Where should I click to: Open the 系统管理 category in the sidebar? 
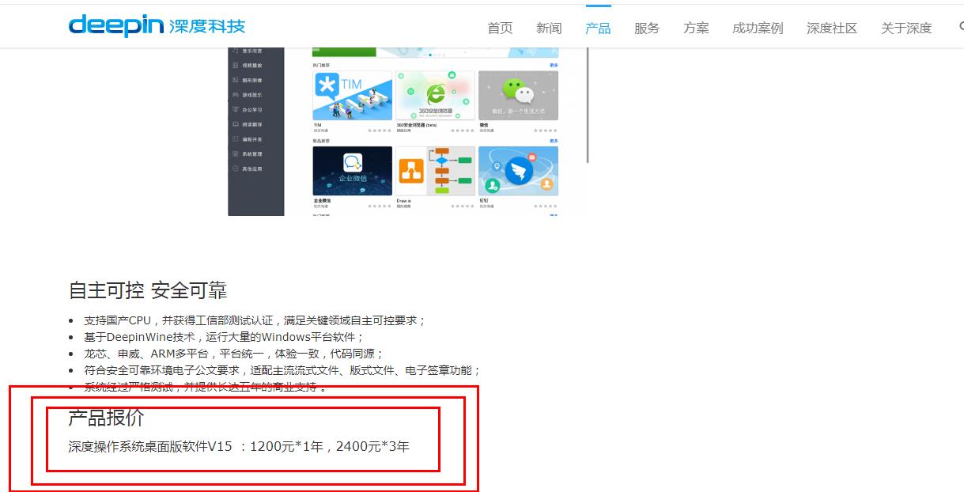(253, 153)
